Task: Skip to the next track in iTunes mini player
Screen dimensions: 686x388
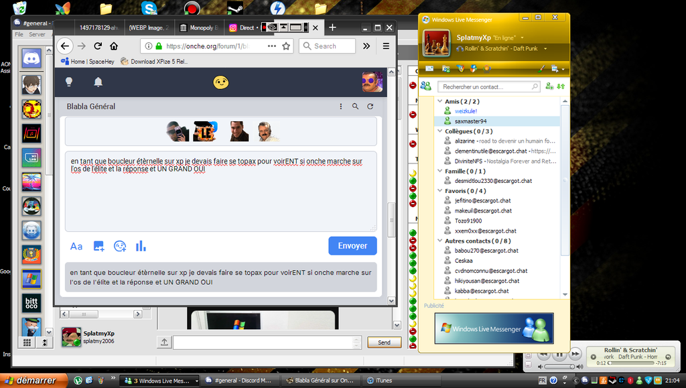Action: 575,354
